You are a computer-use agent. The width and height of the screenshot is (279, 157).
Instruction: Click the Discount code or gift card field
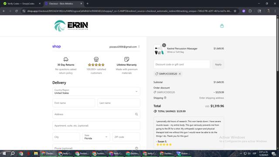point(182,65)
